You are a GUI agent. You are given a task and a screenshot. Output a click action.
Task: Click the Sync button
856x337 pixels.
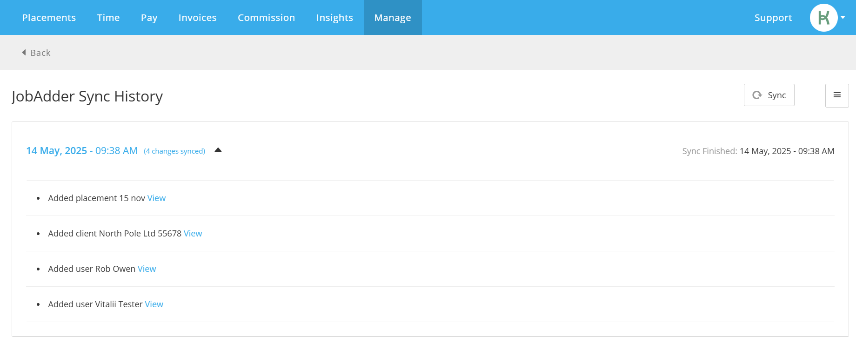pos(769,95)
